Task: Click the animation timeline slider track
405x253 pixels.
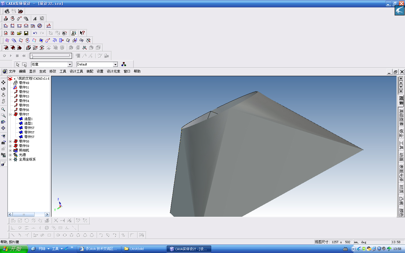Action: pos(51,56)
